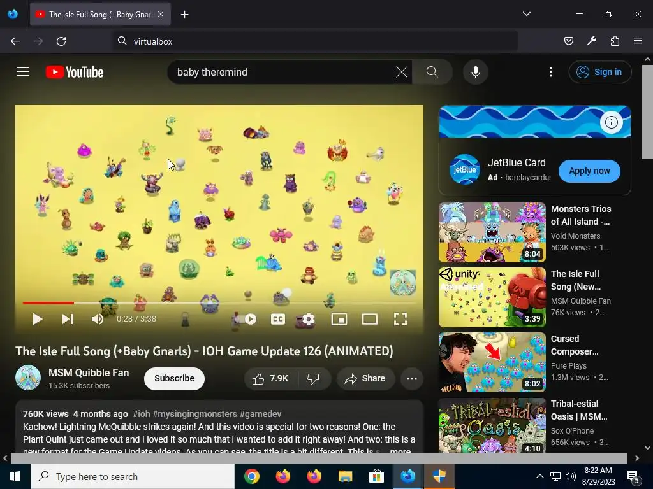
Task: Go back in browser
Action: point(15,41)
